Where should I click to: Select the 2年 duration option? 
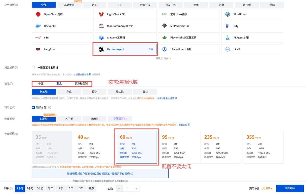point(71,188)
